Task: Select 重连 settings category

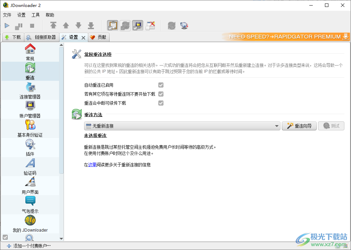Action: point(30,71)
